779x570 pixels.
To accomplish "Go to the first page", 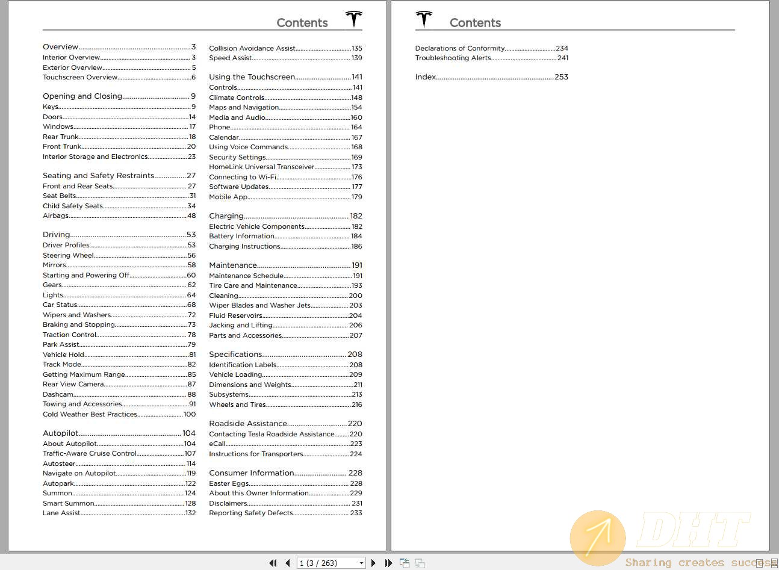I will [273, 563].
